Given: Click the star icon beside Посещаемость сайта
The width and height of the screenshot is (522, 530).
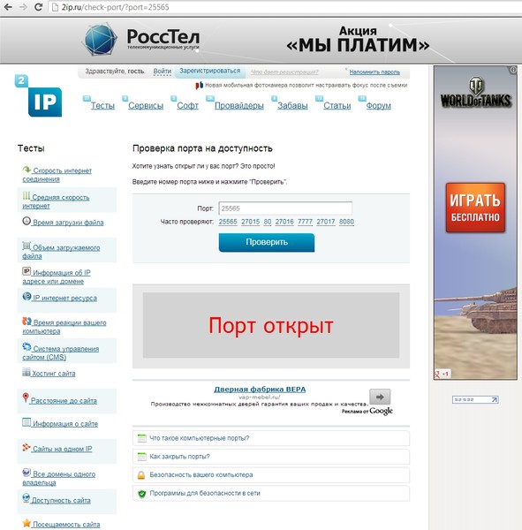Looking at the screenshot, I should click(26, 523).
